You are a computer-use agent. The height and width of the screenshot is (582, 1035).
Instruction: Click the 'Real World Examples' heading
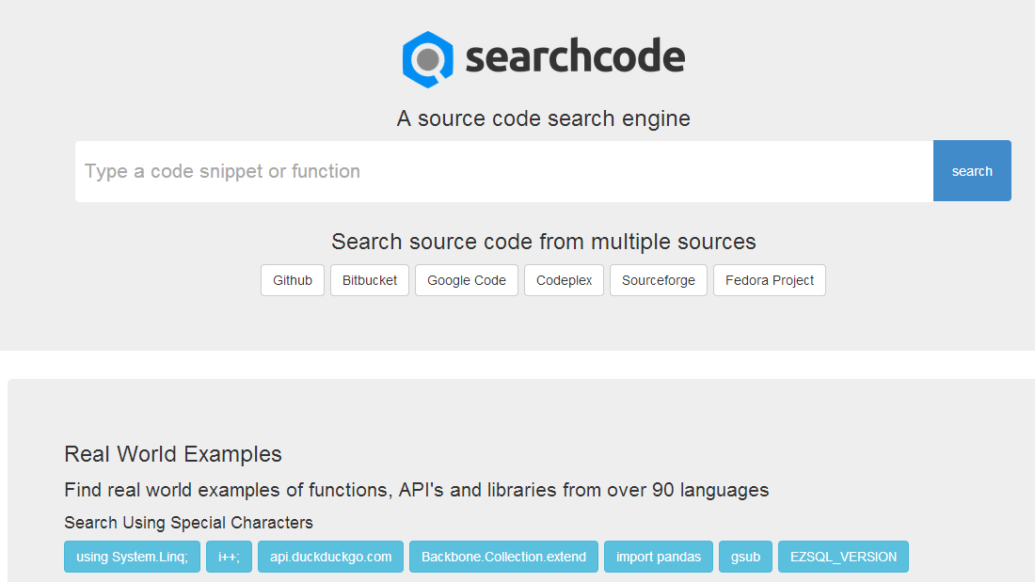pos(173,454)
